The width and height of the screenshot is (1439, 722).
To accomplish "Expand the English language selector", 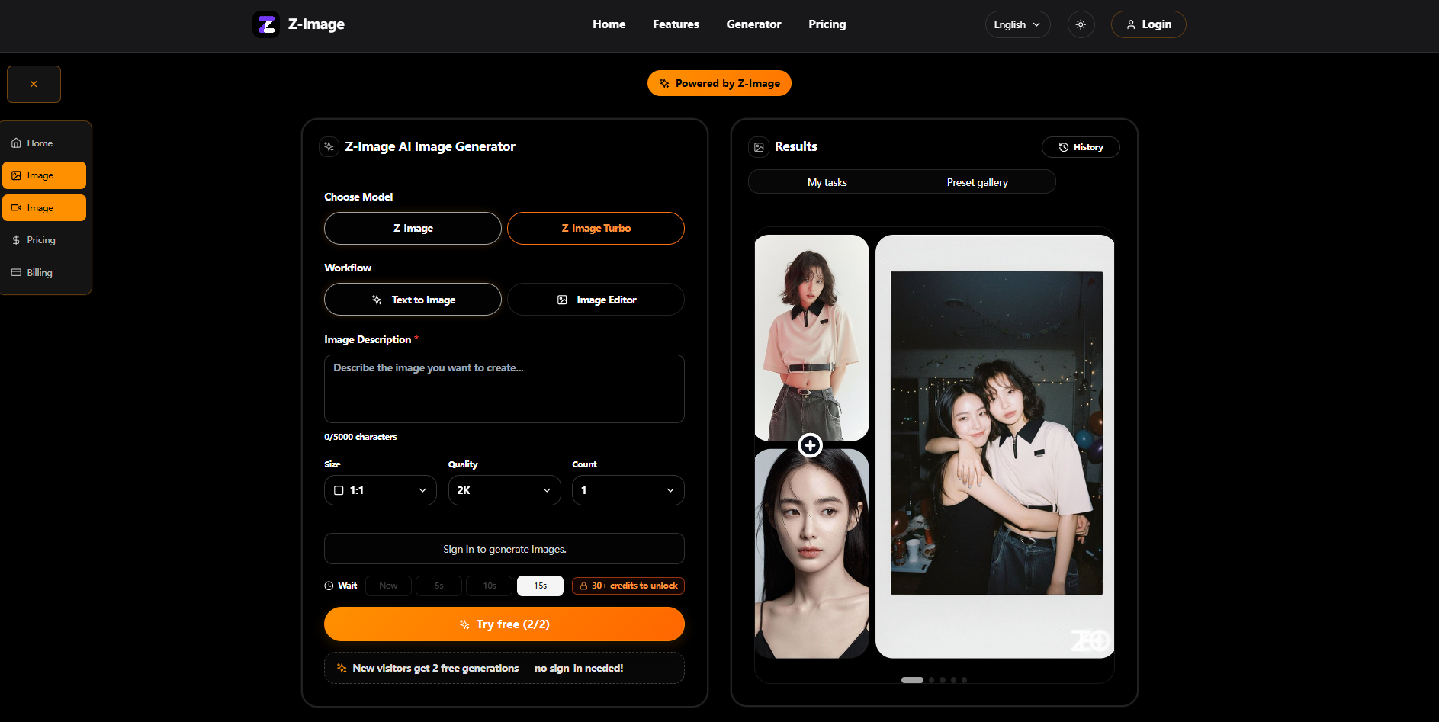I will [x=1017, y=24].
